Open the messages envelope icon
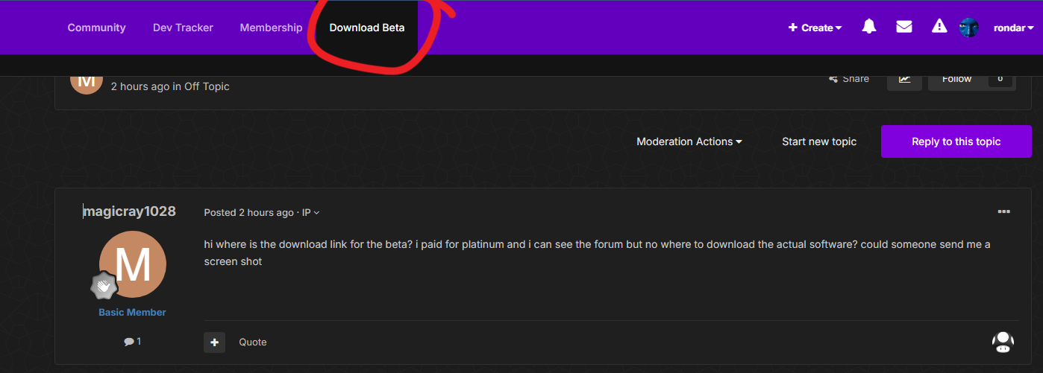 coord(904,27)
